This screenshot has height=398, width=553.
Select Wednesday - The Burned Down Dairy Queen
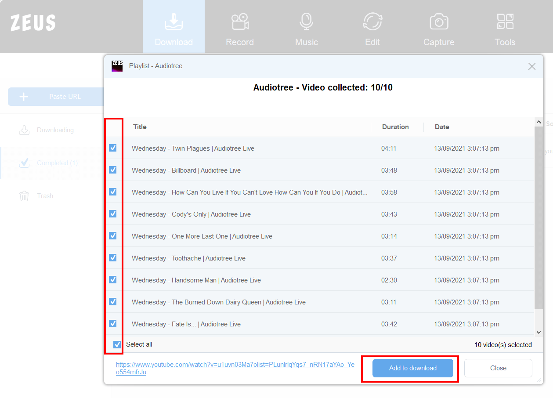219,302
